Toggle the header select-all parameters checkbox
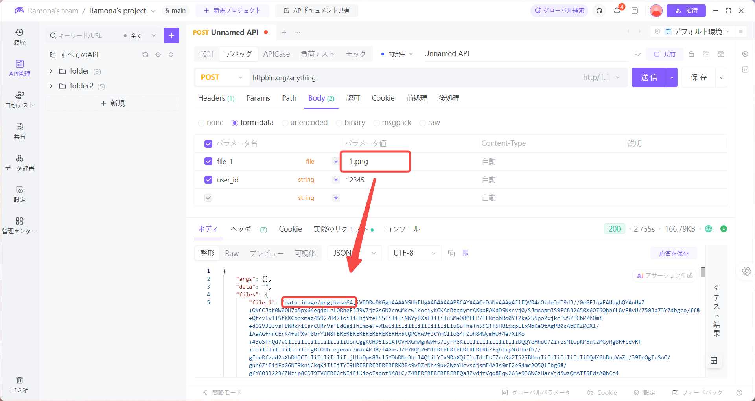The width and height of the screenshot is (755, 401). (x=208, y=144)
